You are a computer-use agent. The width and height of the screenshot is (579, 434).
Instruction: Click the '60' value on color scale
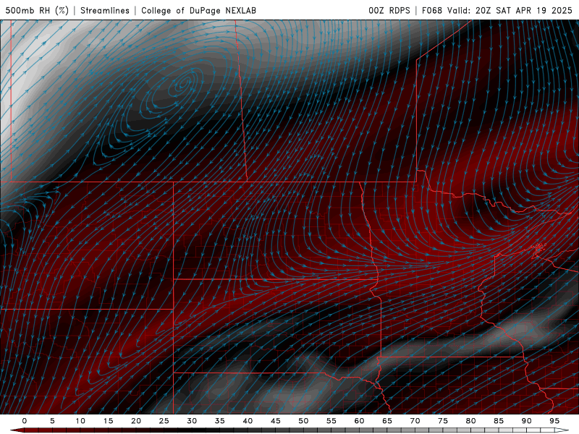359,421
